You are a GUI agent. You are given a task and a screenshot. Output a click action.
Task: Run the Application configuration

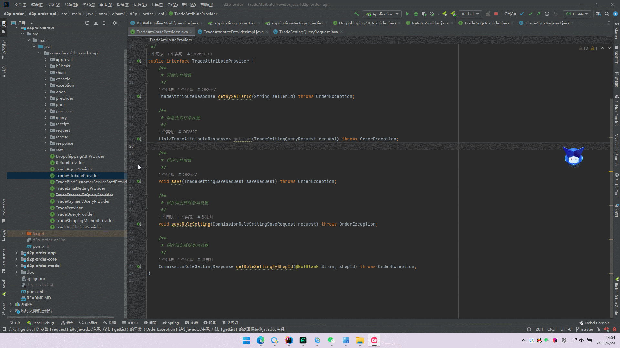[x=408, y=14]
